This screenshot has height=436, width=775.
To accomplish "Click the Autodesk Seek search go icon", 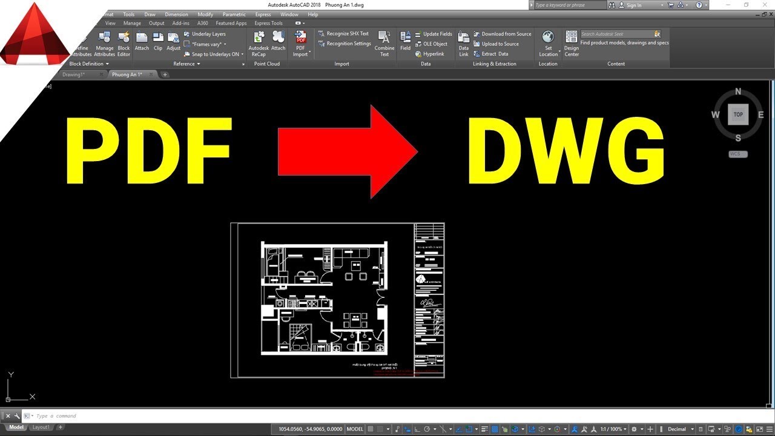I will coord(657,34).
